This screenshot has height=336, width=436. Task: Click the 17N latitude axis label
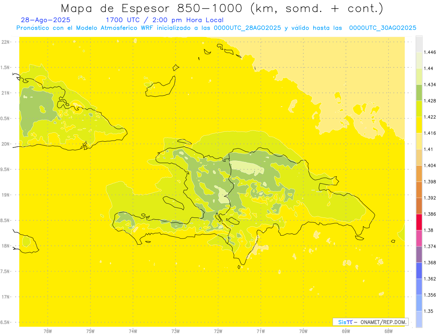point(6,297)
